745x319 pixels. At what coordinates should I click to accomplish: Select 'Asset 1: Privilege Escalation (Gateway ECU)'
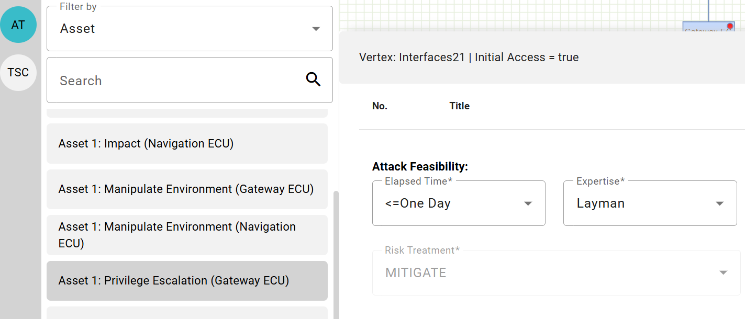point(187,280)
